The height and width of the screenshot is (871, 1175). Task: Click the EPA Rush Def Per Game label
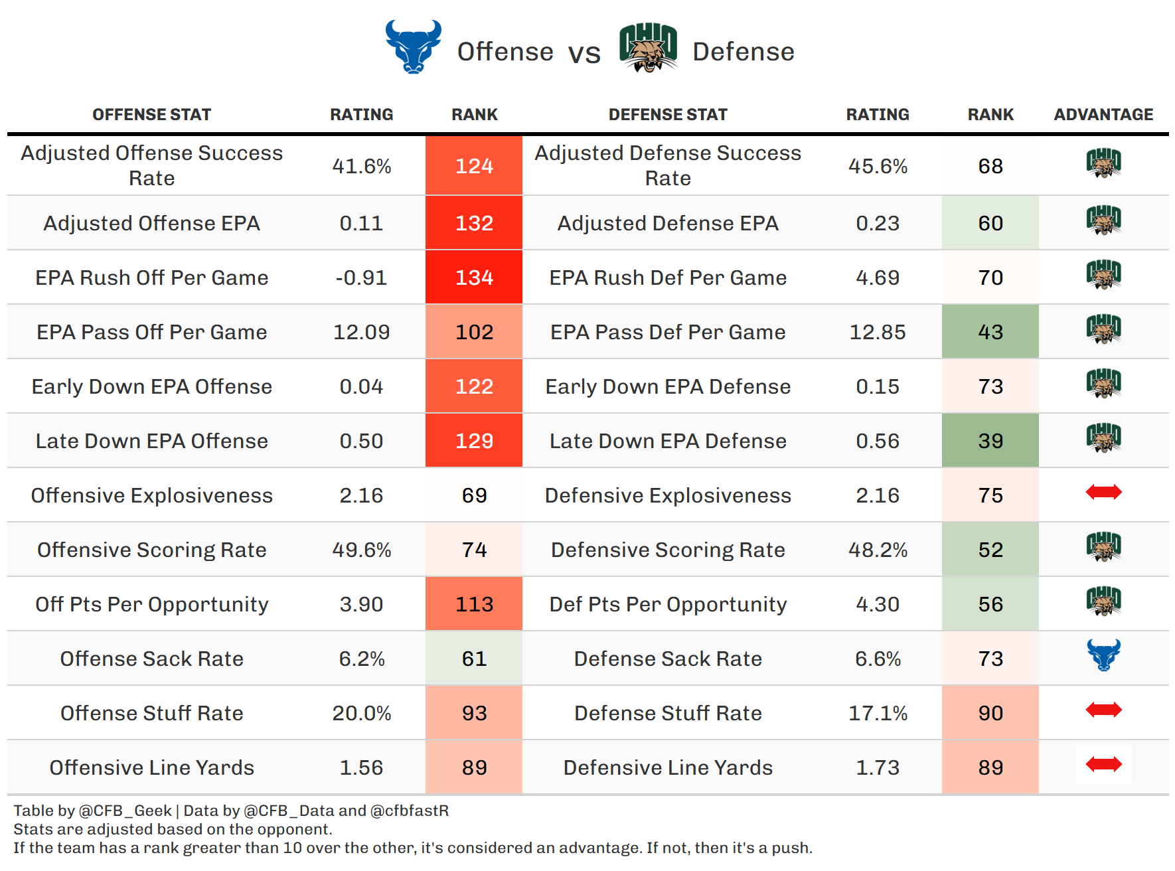click(x=668, y=277)
